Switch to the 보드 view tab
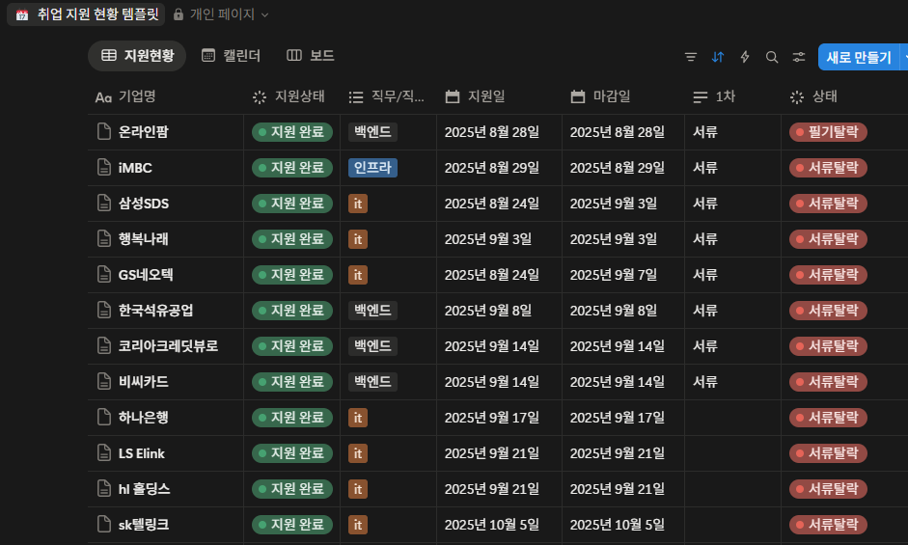908x545 pixels. tap(311, 56)
